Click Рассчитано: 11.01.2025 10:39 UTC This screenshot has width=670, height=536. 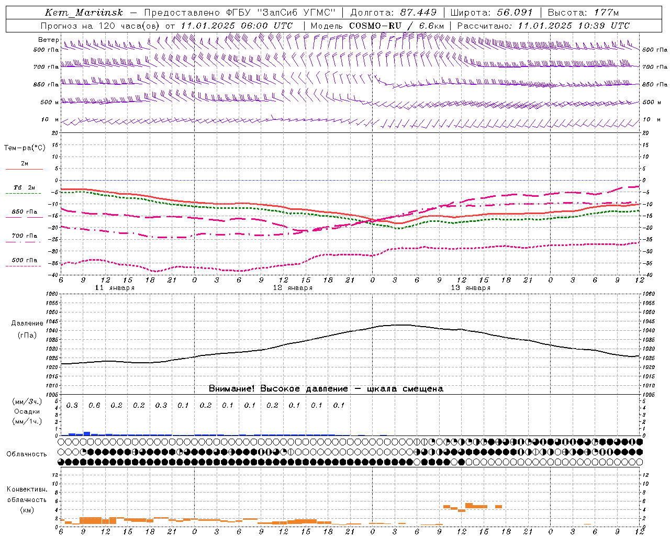pos(543,26)
